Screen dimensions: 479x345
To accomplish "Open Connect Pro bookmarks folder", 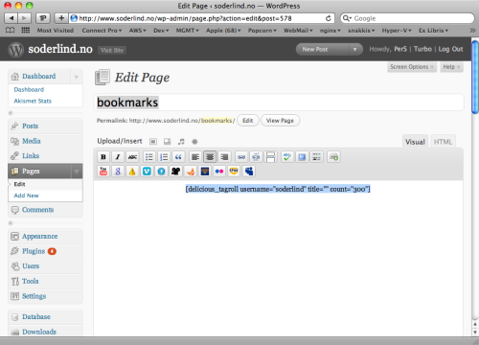I will tap(102, 31).
